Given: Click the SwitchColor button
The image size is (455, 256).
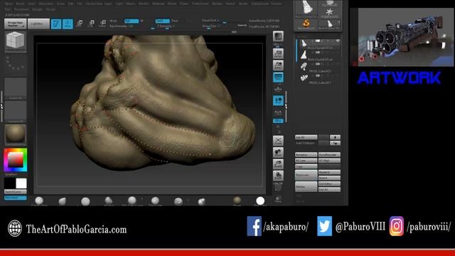Looking at the screenshot, I should click(16, 192).
